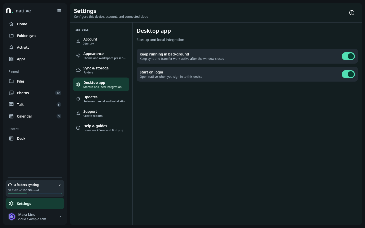
Task: Click the Sync & storage cloud icon
Action: (78, 70)
